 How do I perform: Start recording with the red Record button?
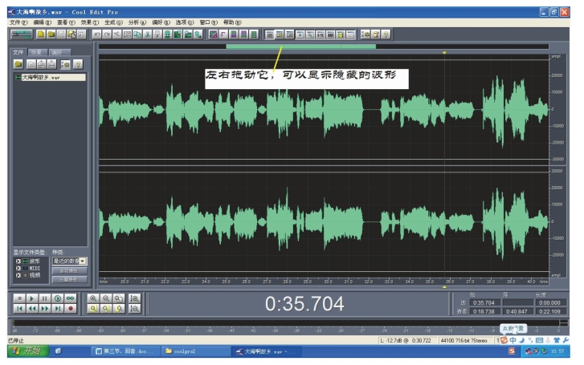[71, 307]
